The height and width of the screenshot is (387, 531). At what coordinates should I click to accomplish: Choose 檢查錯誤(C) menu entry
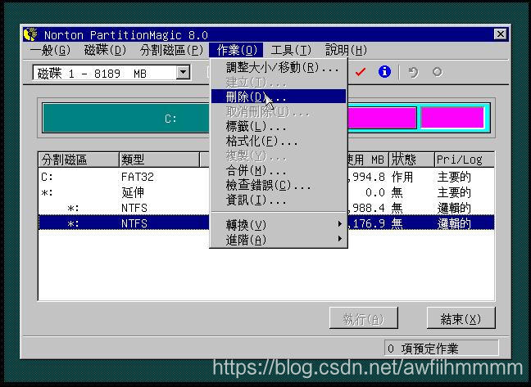click(279, 185)
